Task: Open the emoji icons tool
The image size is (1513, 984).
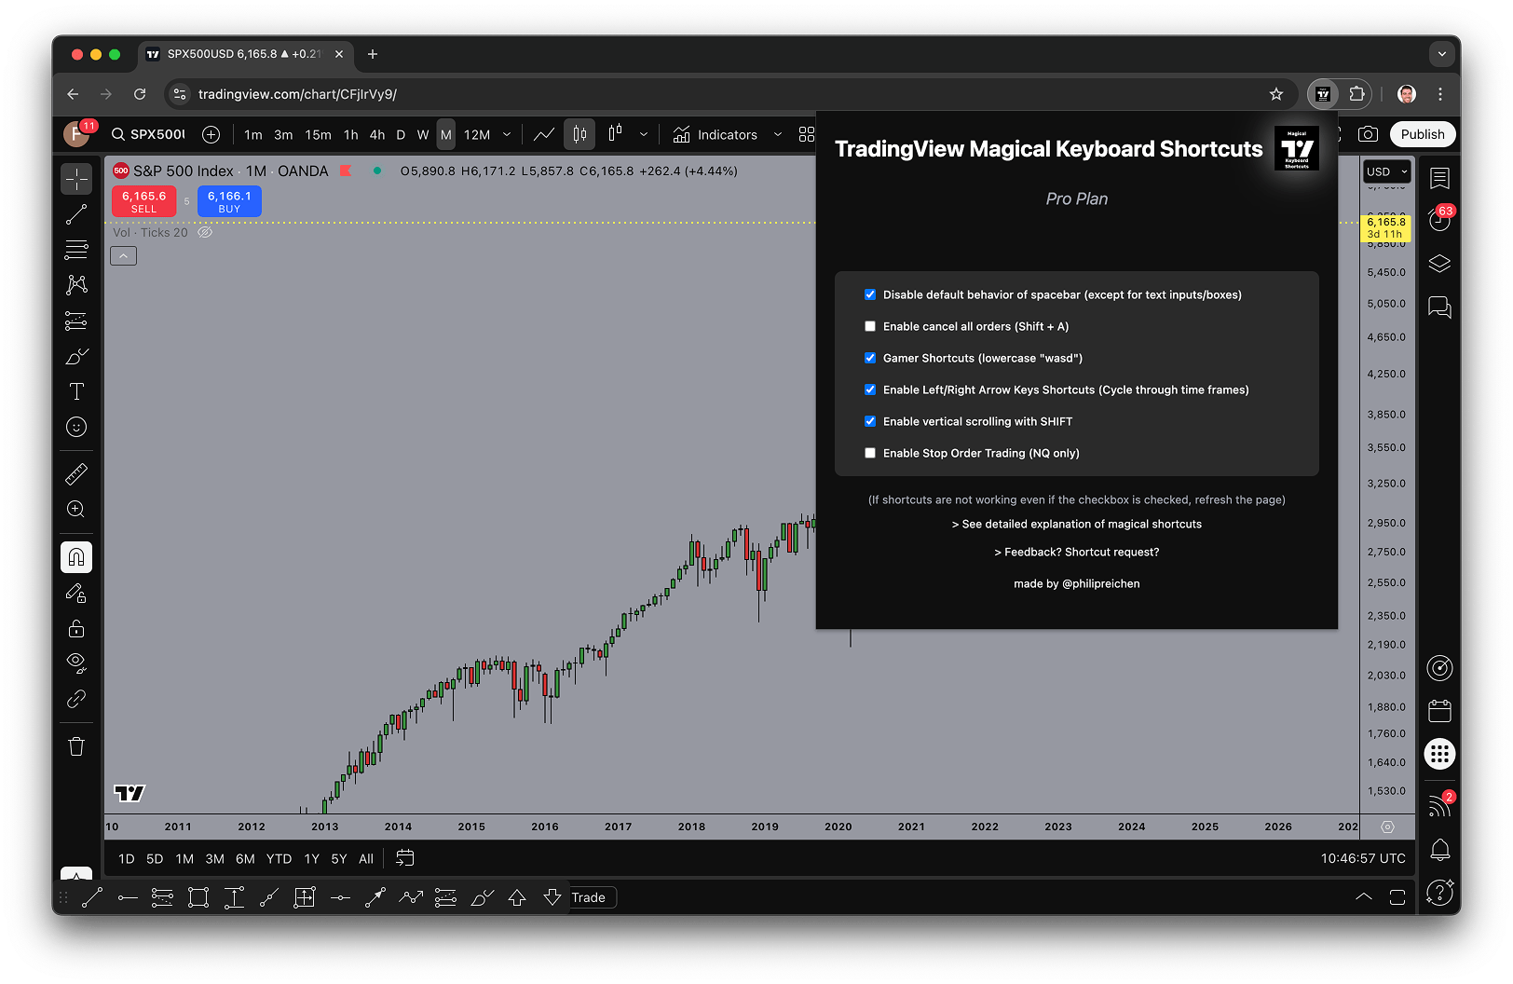Action: click(76, 427)
